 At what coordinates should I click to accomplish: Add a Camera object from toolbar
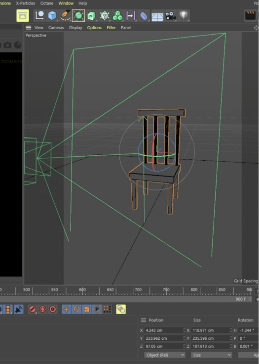[x=171, y=16]
